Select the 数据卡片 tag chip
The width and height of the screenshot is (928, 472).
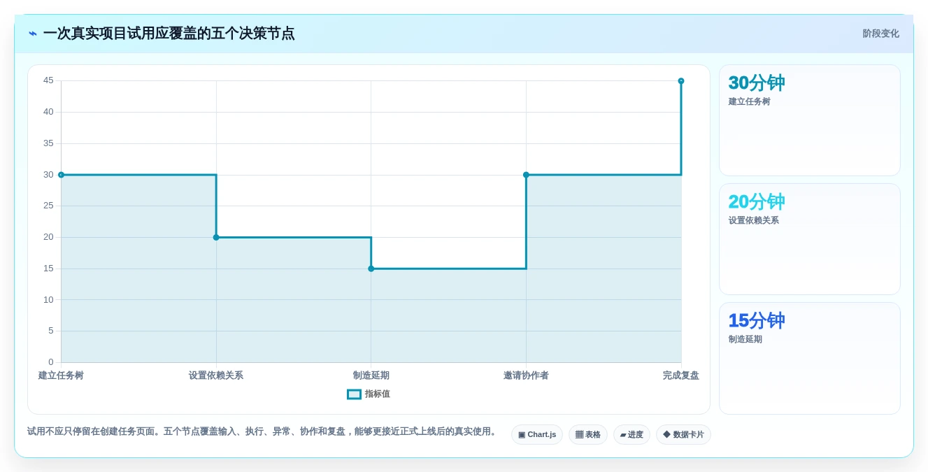683,435
